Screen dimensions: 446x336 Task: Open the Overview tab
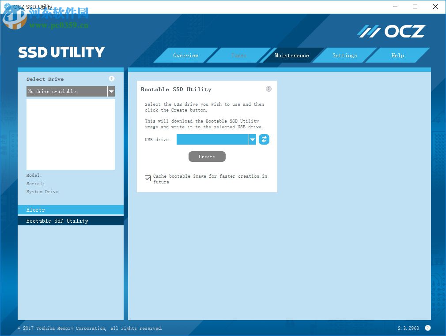click(x=186, y=56)
